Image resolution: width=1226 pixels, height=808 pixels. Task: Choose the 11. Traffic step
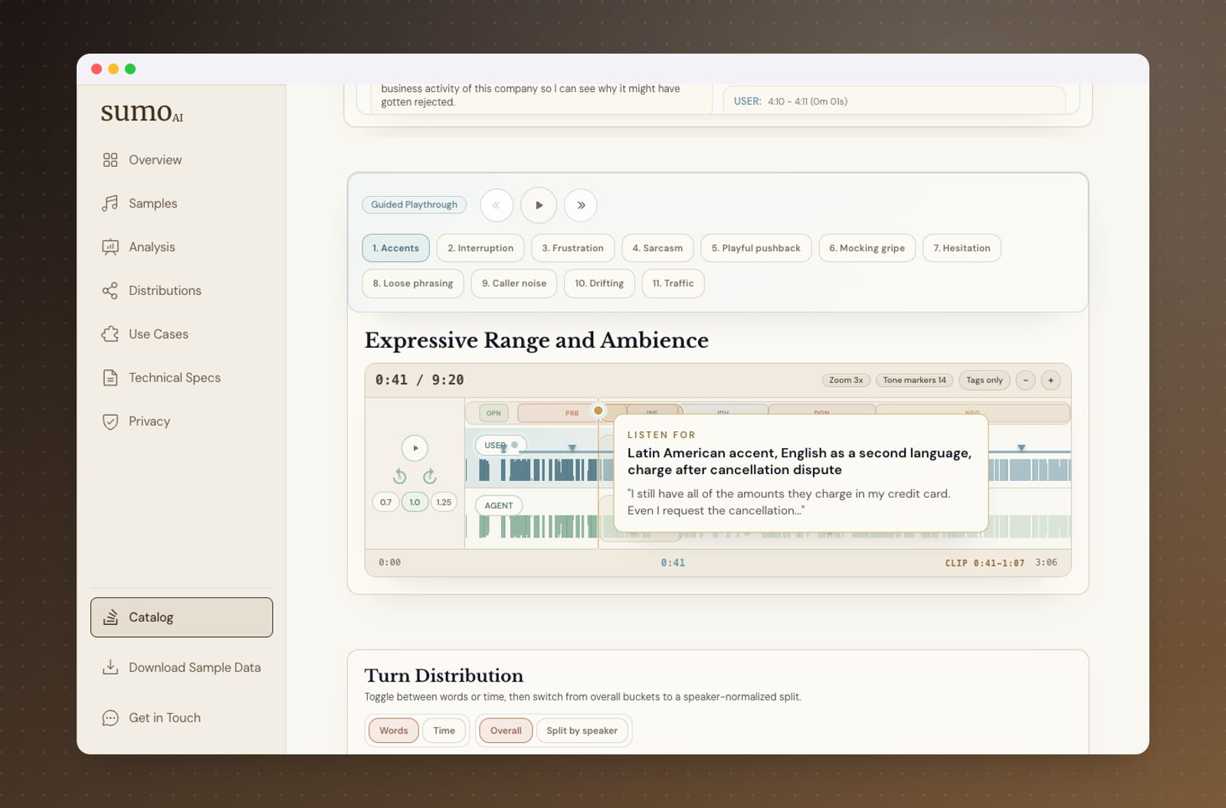673,283
